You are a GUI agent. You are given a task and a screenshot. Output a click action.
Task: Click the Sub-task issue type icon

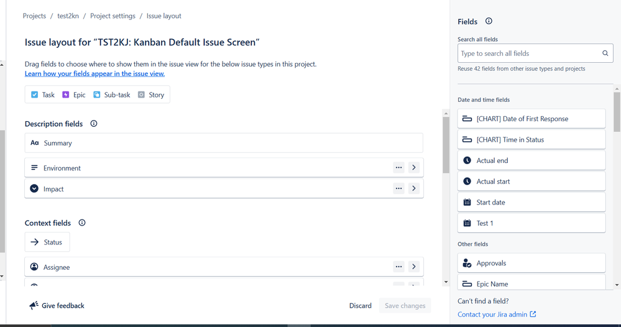96,94
